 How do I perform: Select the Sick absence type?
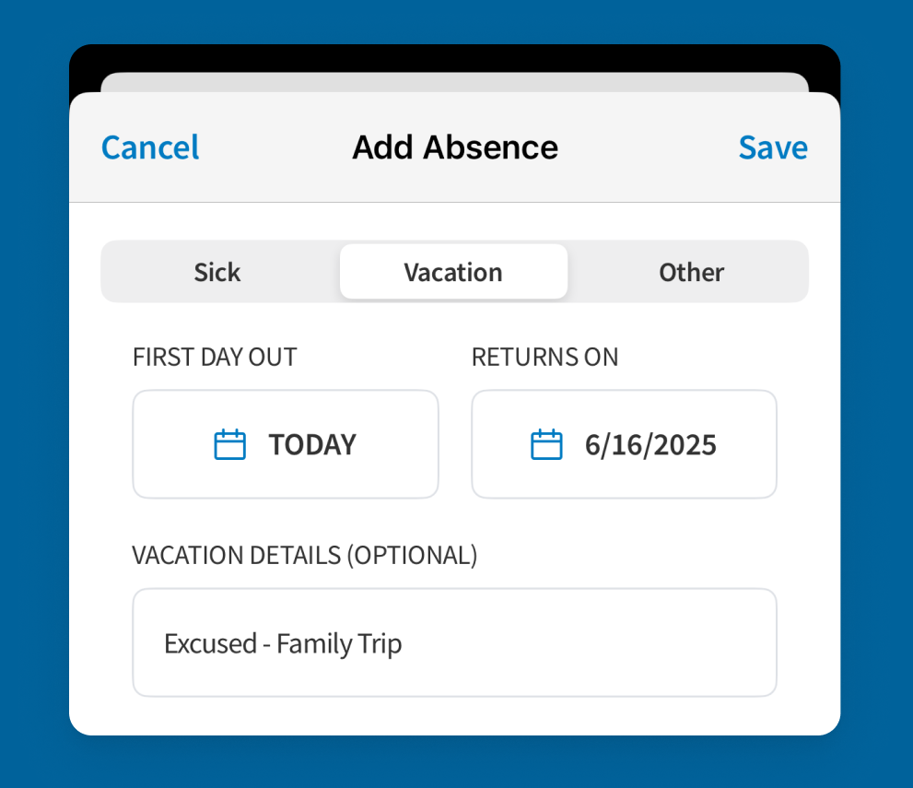click(216, 272)
